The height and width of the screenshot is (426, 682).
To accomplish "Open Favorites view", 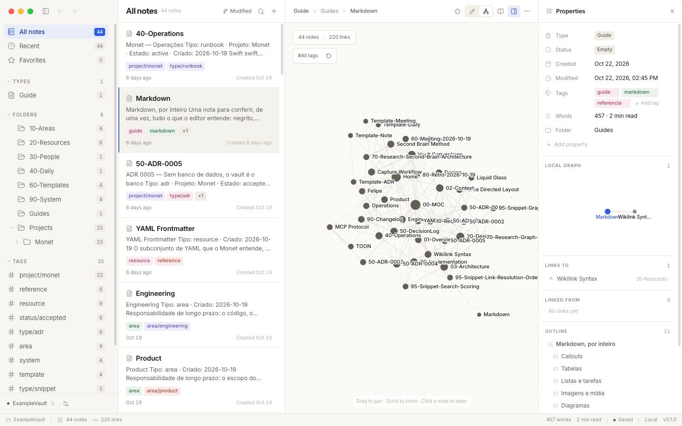I will [x=56, y=60].
